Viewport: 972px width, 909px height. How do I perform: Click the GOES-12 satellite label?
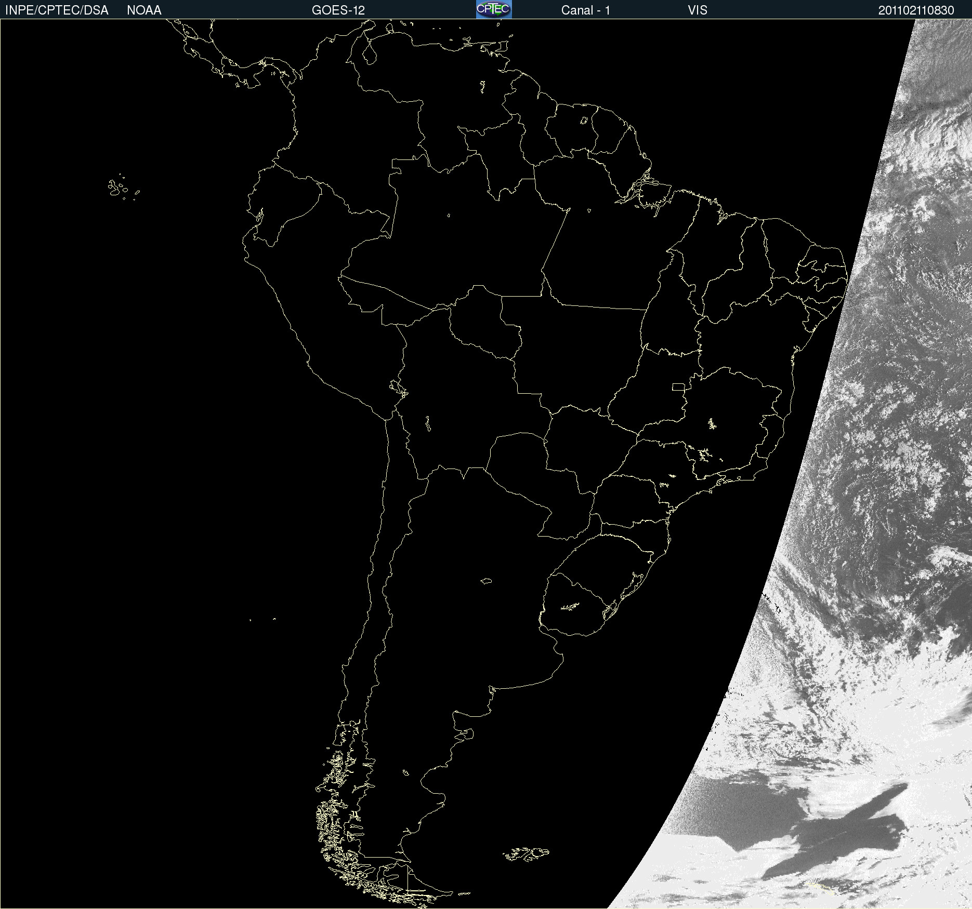(x=338, y=10)
